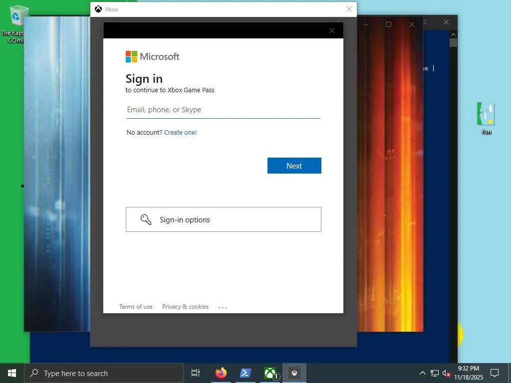Expand the three-dot footer menu
The height and width of the screenshot is (383, 511).
[x=223, y=307]
